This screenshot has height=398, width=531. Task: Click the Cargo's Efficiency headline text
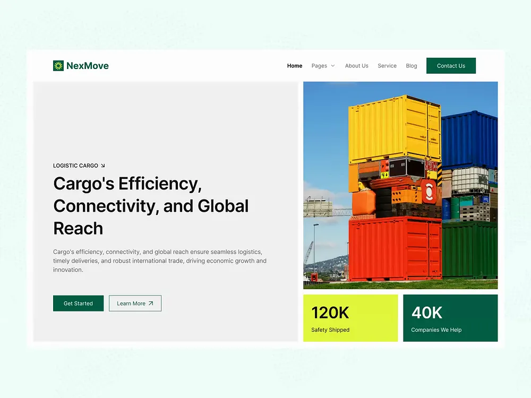click(151, 206)
